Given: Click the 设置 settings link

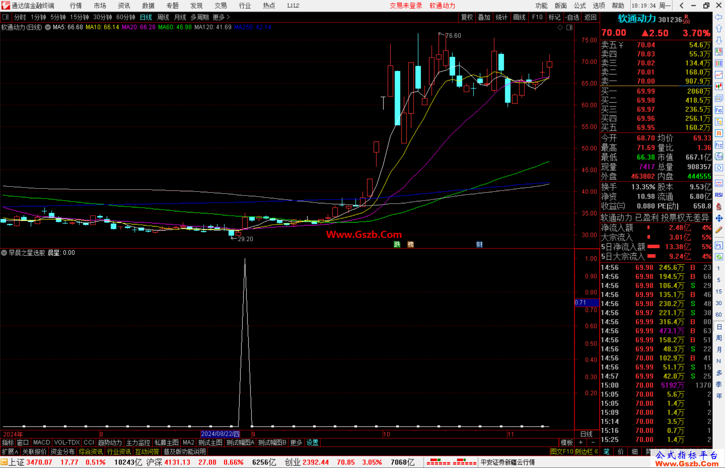Looking at the screenshot, I should [x=312, y=443].
